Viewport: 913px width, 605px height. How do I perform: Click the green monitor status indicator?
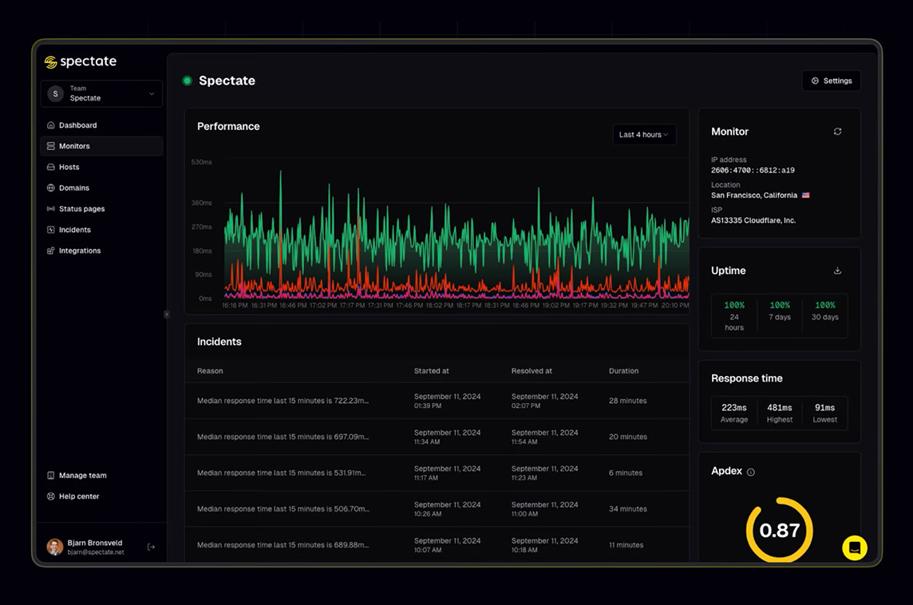coord(187,81)
